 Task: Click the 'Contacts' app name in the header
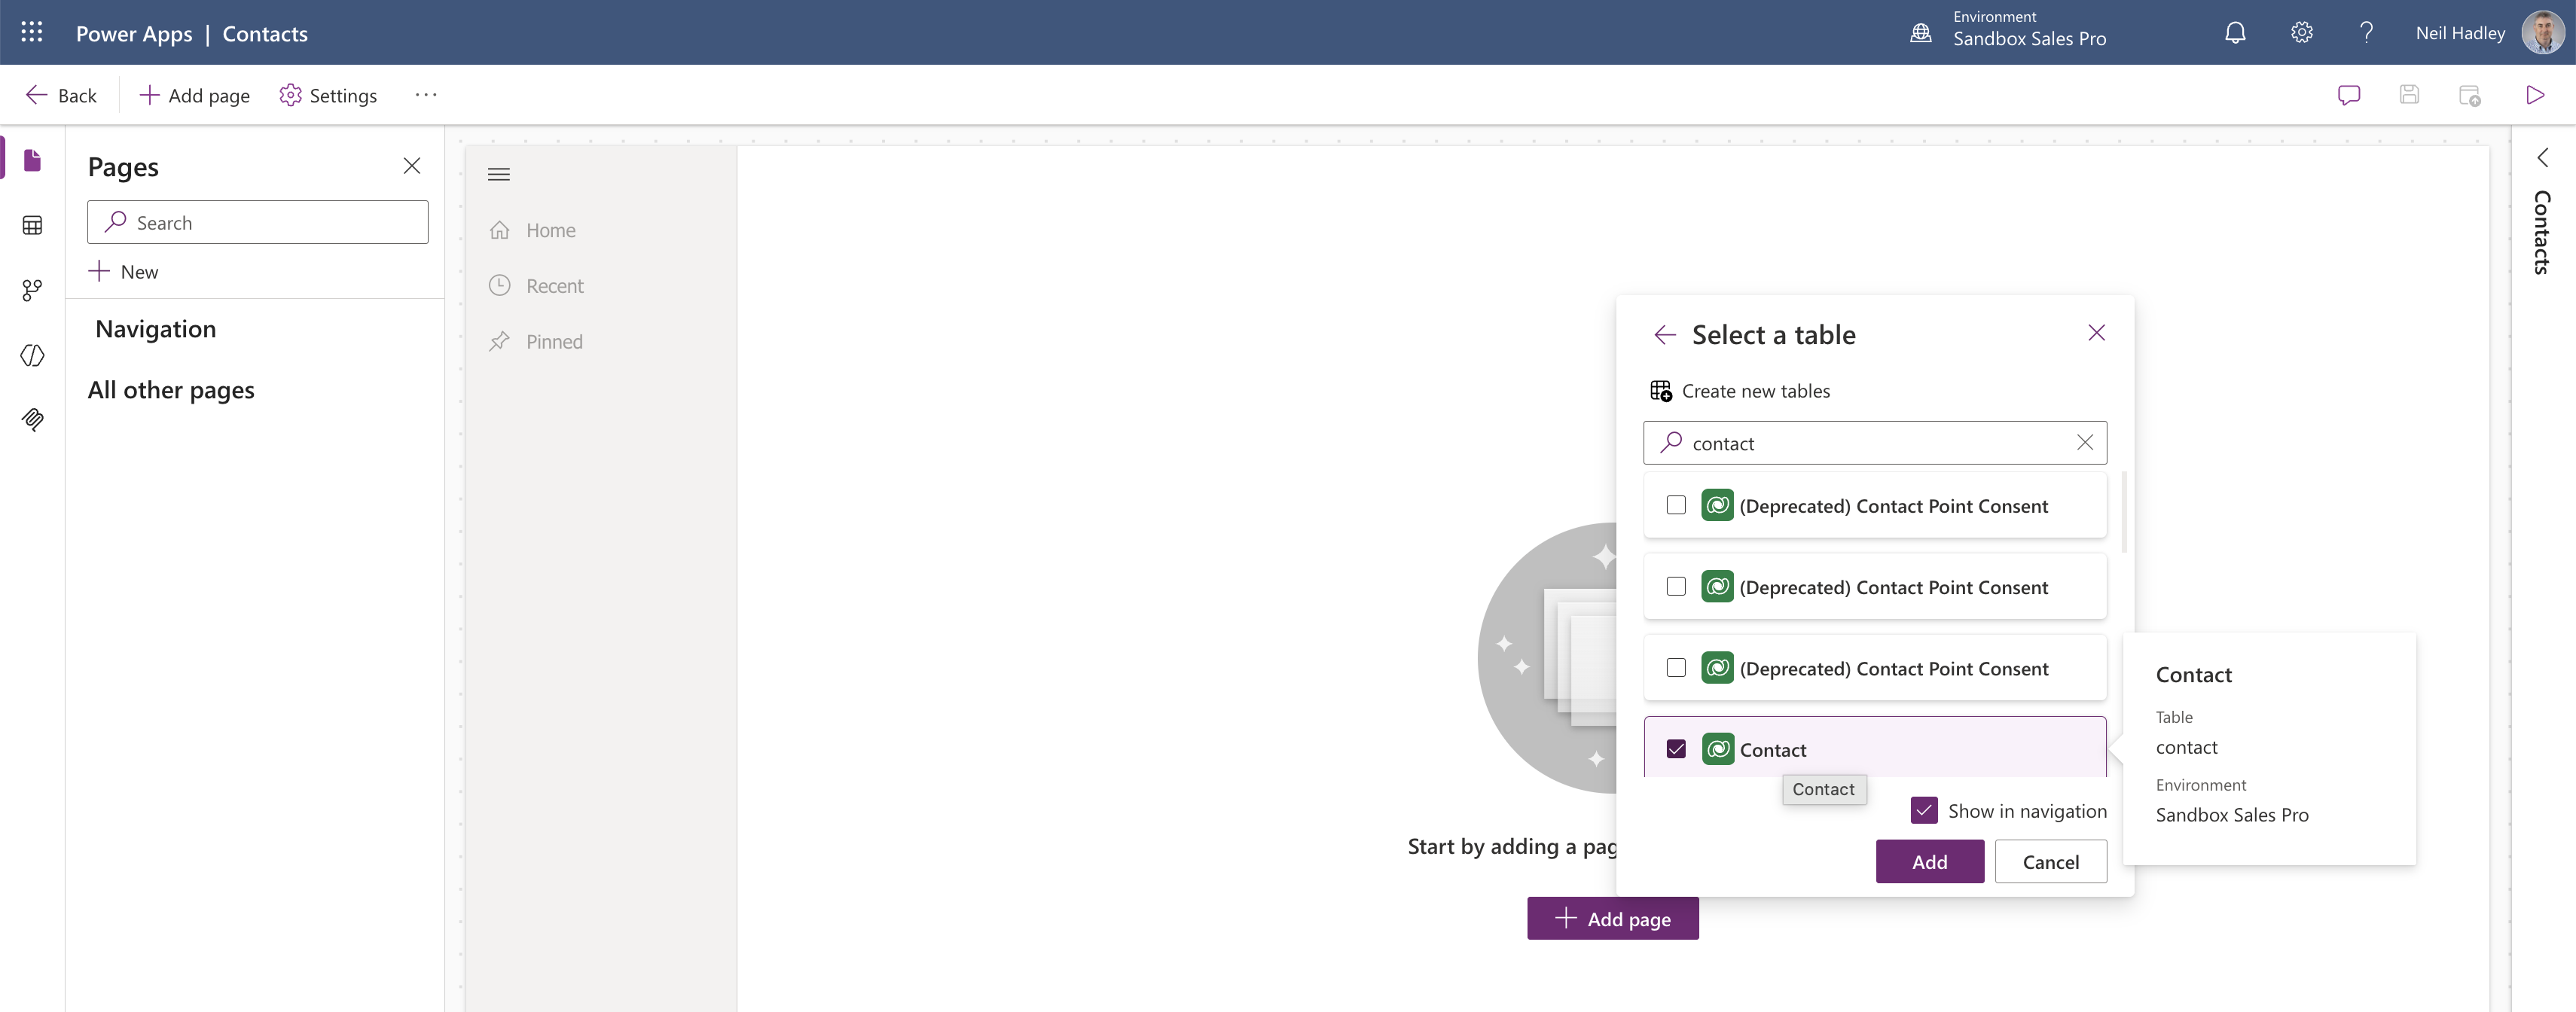pos(265,33)
